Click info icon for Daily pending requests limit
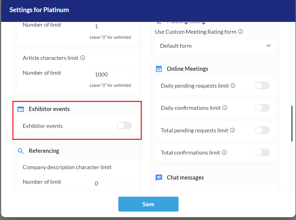Screen dimensions: 296x220 pos(233,85)
